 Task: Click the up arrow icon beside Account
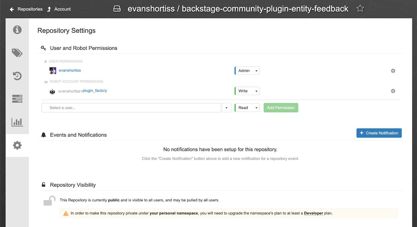click(49, 9)
